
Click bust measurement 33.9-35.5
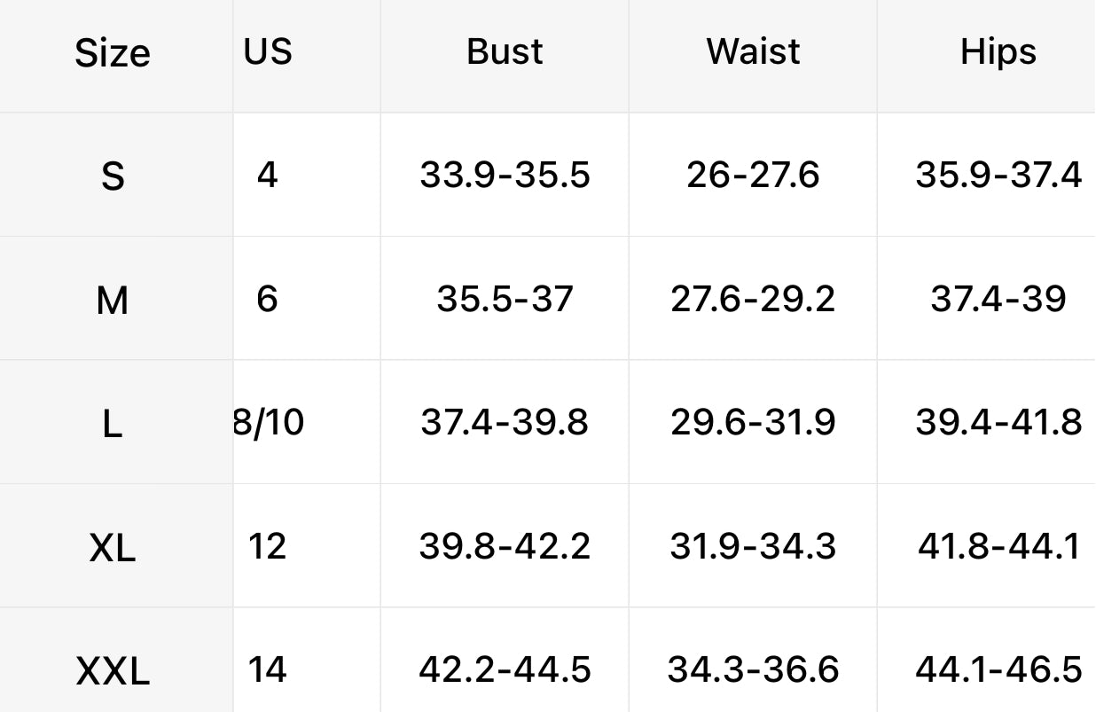pos(505,175)
